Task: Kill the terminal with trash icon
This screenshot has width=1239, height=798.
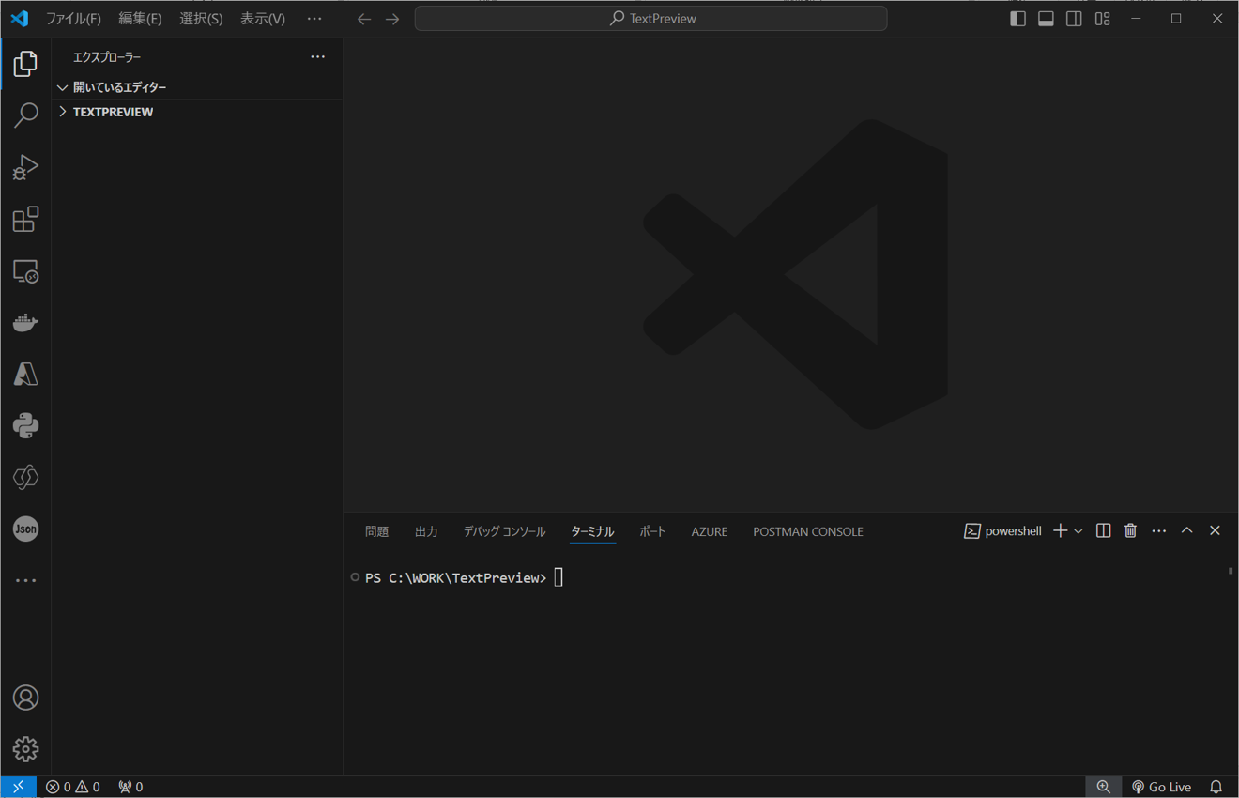Action: [1130, 531]
